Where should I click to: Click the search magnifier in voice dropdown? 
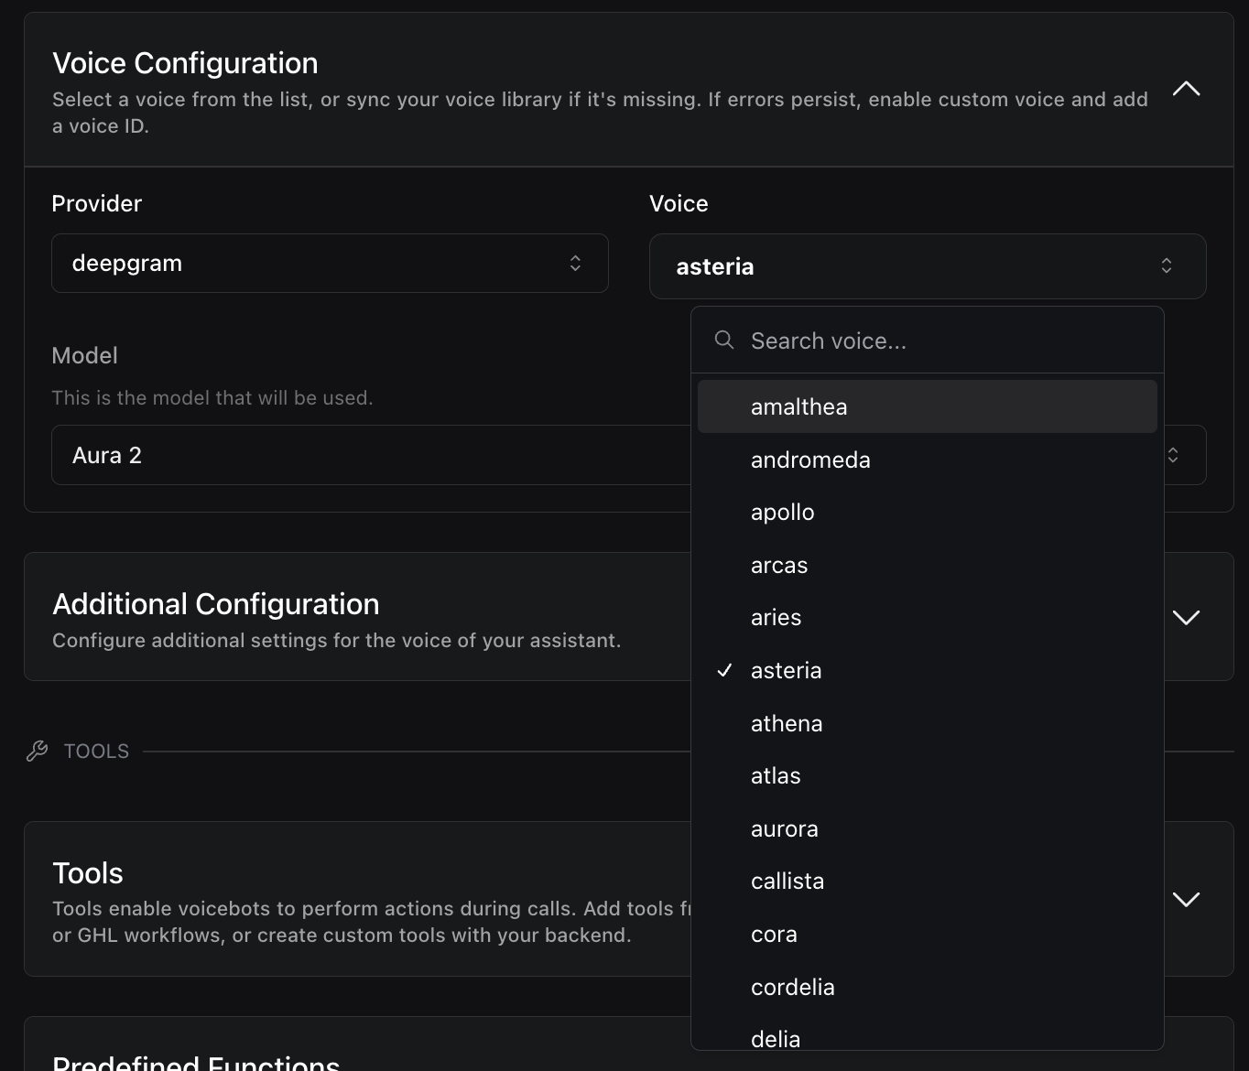(x=723, y=340)
